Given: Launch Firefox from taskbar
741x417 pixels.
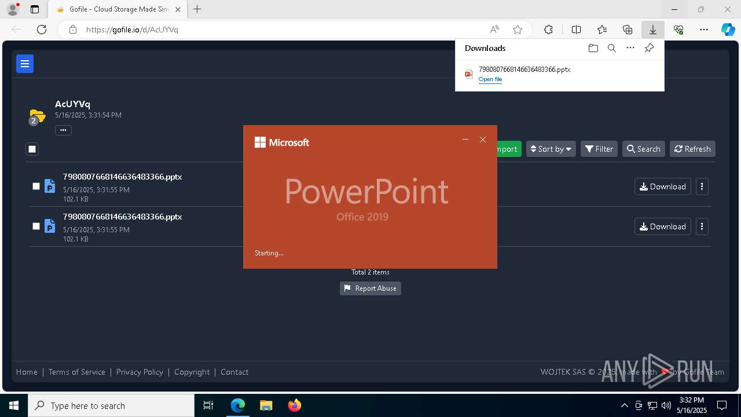Looking at the screenshot, I should [x=294, y=405].
